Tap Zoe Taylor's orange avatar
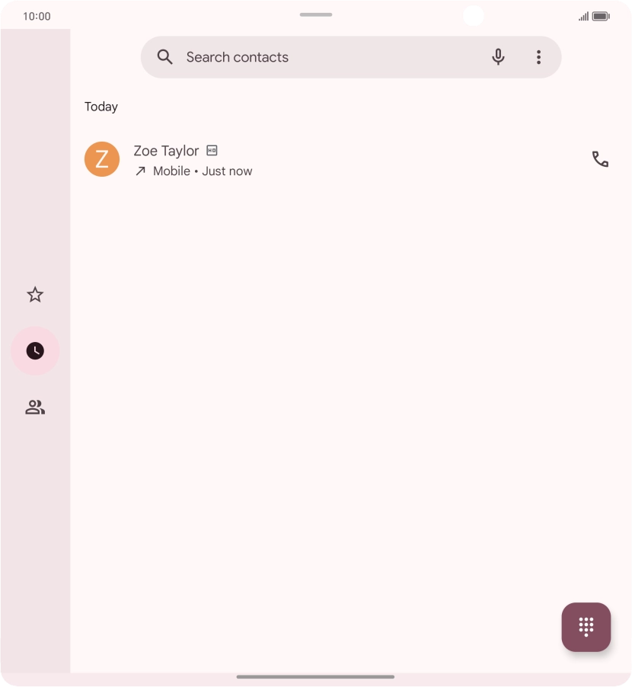 point(102,159)
